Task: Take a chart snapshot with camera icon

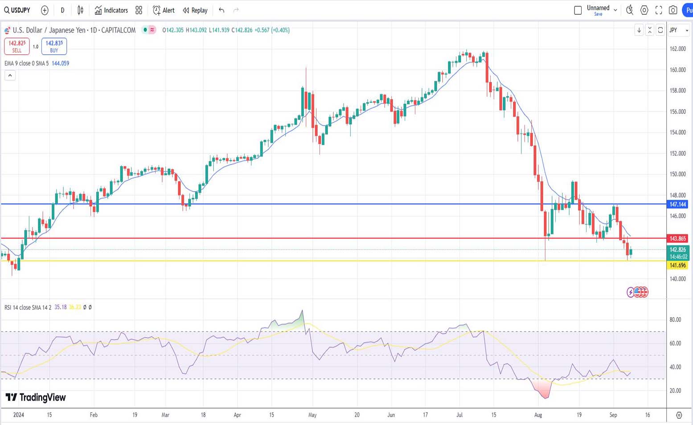Action: [673, 10]
